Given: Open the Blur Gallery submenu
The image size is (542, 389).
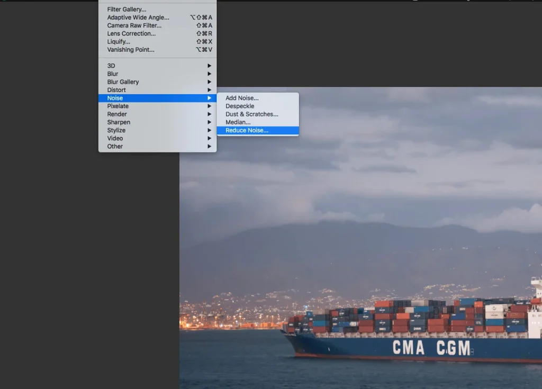Looking at the screenshot, I should pos(157,82).
